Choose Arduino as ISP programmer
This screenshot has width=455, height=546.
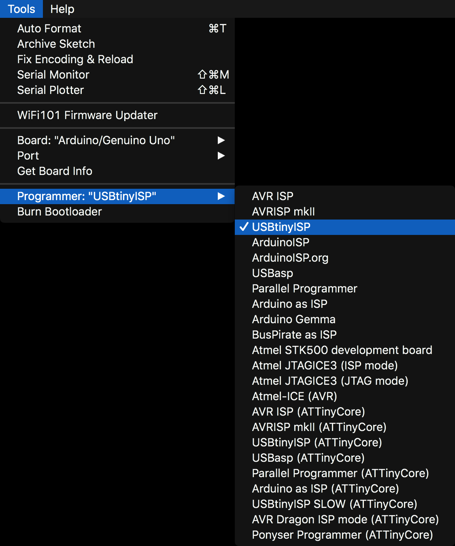(289, 304)
